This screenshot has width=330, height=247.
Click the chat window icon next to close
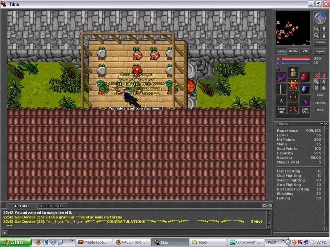click(x=265, y=205)
